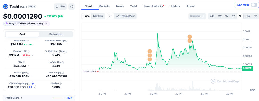Image resolution: width=259 pixels, height=101 pixels.
Task: Set chart range to 1M
Action: coord(227,16)
